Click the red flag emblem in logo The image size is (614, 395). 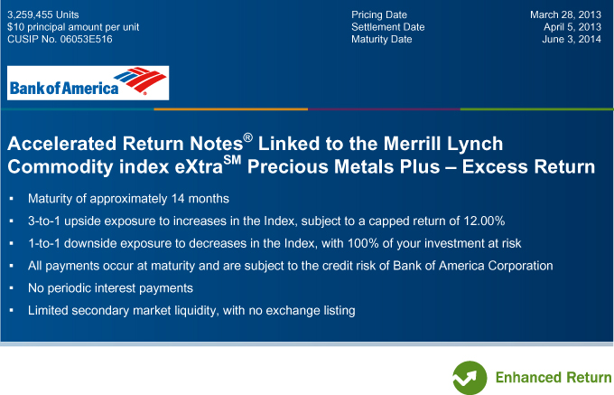pyautogui.click(x=141, y=80)
